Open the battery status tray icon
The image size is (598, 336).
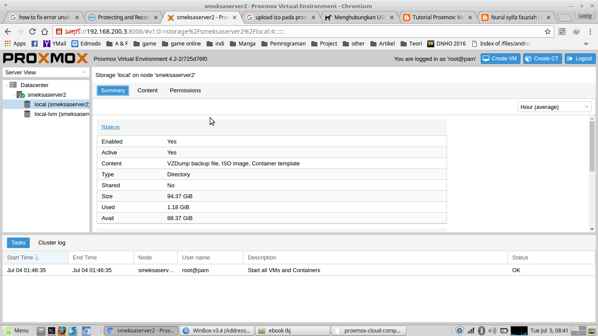point(504,330)
